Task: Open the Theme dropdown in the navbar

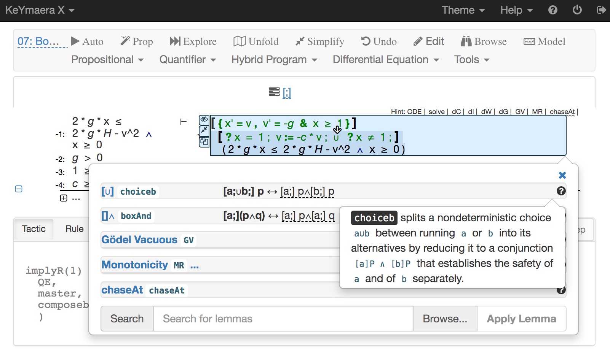Action: click(x=463, y=10)
